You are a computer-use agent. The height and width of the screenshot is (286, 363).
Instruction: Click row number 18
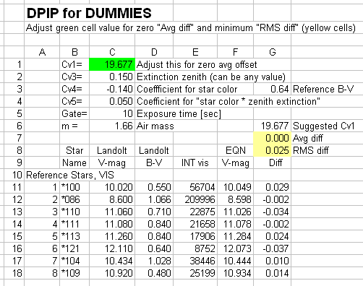tap(17, 273)
